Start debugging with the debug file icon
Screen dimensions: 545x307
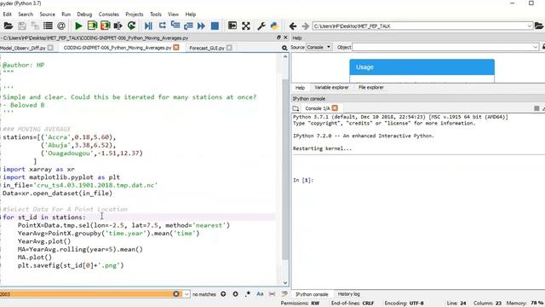click(148, 26)
